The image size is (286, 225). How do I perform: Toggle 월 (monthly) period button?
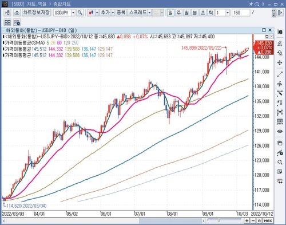point(186,13)
